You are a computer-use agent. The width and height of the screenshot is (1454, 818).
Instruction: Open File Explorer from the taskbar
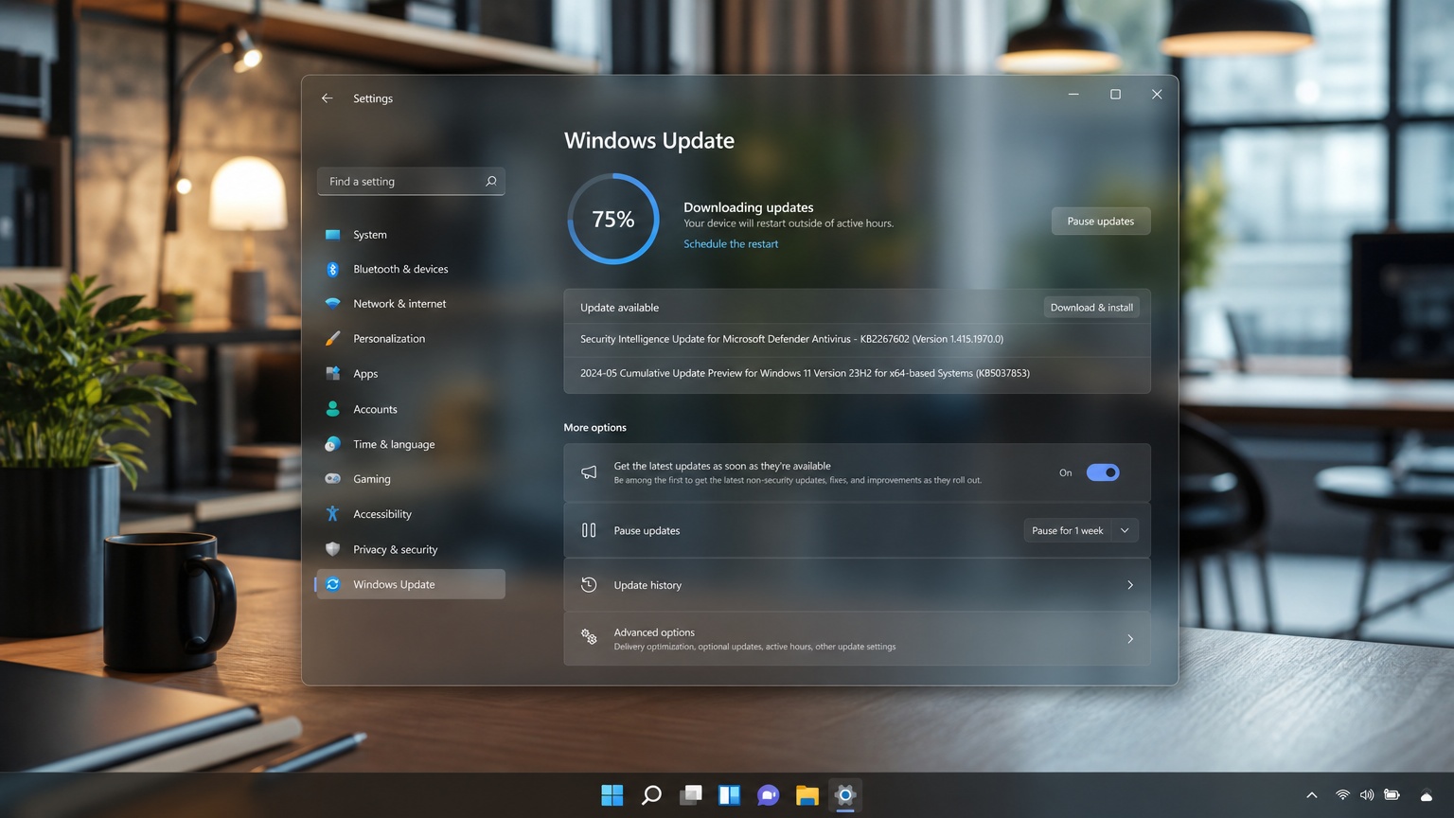807,795
